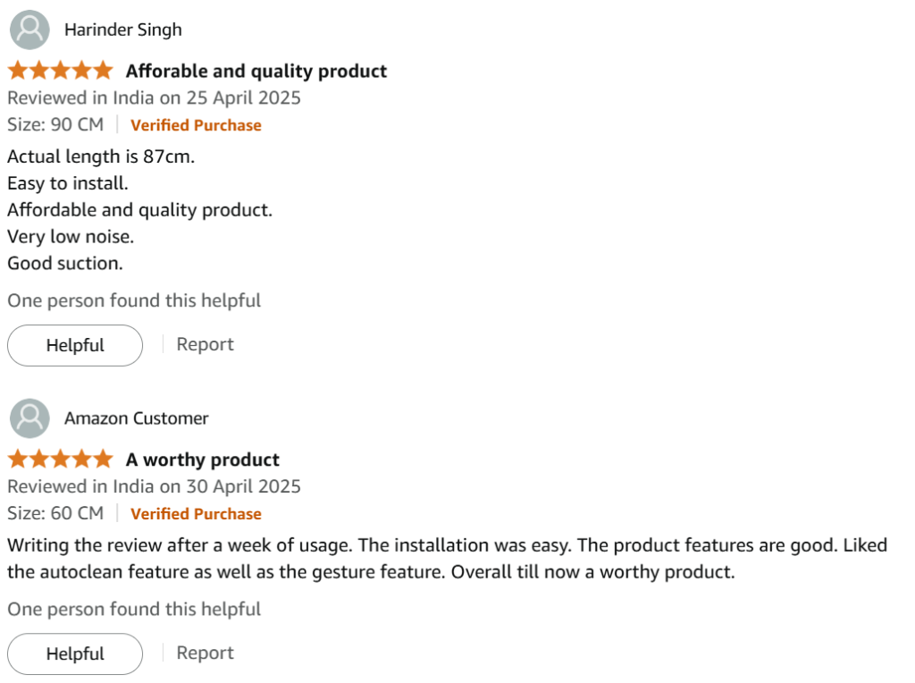The image size is (915, 683).
Task: Click star rating of Harinder Singh's review
Action: pyautogui.click(x=61, y=71)
